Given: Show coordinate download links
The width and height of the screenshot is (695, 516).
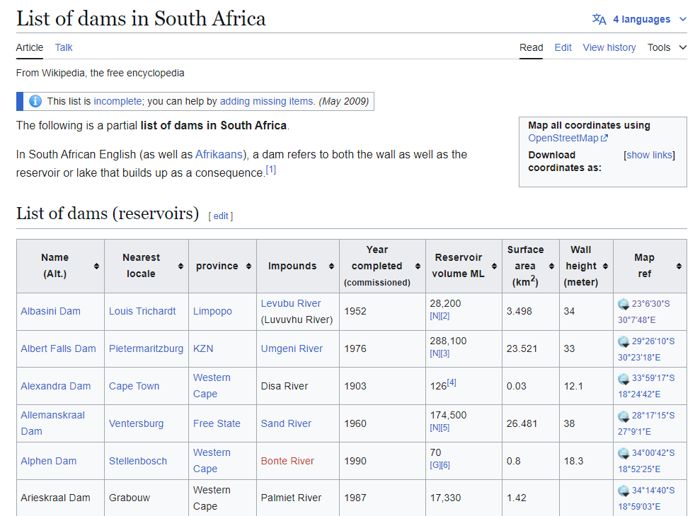Looking at the screenshot, I should point(649,155).
